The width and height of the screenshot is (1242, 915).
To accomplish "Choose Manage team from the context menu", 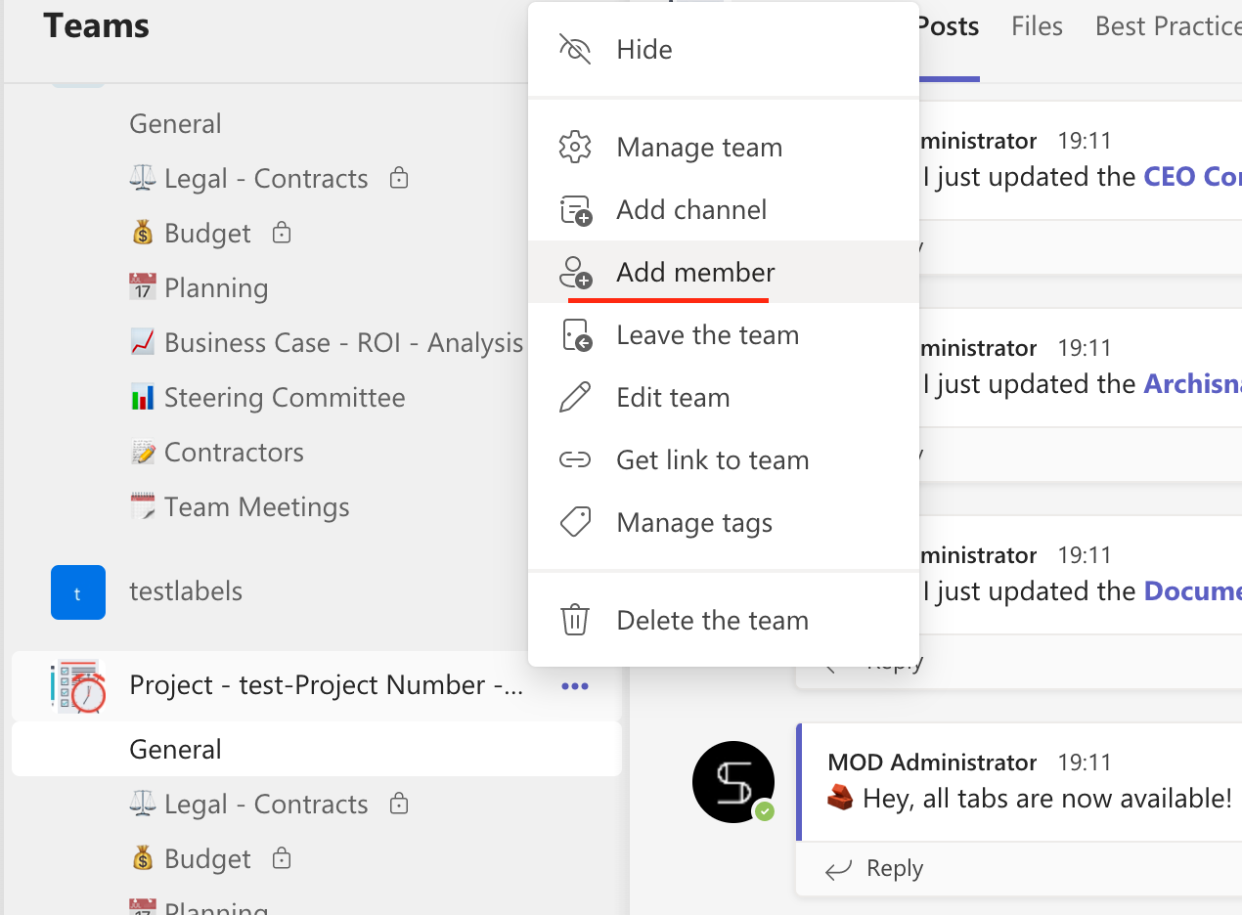I will (699, 148).
